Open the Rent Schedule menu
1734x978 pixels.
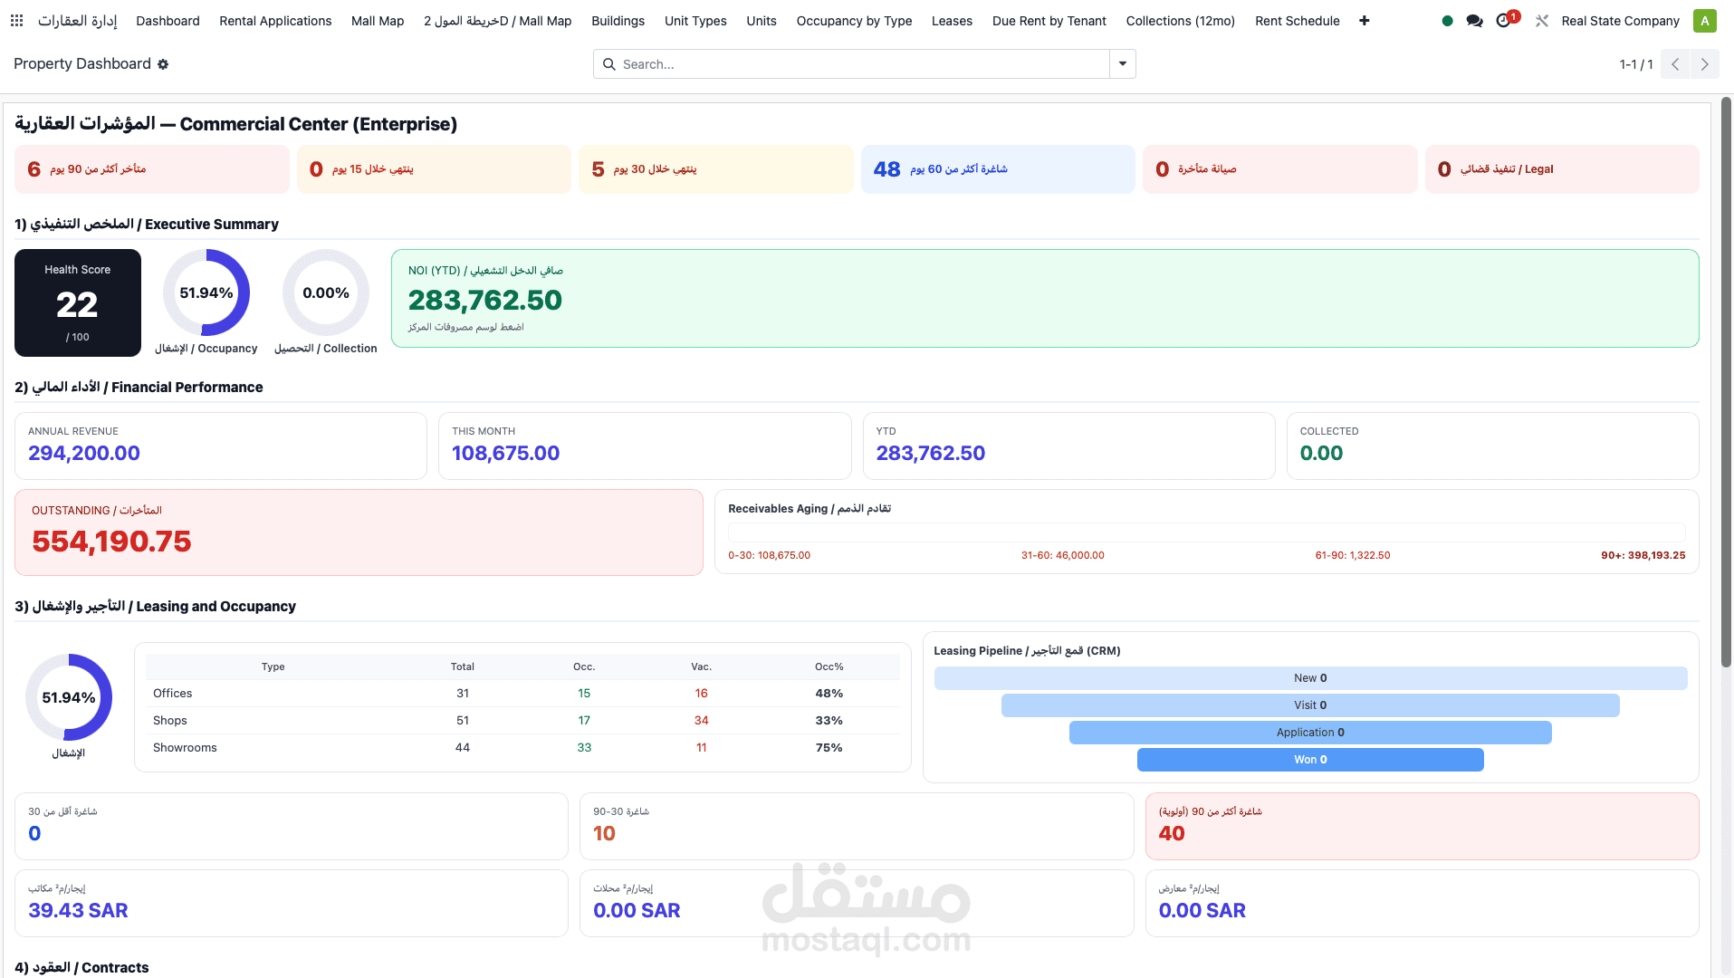(x=1297, y=20)
